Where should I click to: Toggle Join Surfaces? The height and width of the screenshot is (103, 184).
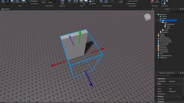pyautogui.click(x=33, y=4)
